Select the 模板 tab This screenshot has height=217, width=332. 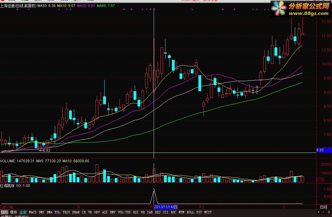tap(14, 212)
